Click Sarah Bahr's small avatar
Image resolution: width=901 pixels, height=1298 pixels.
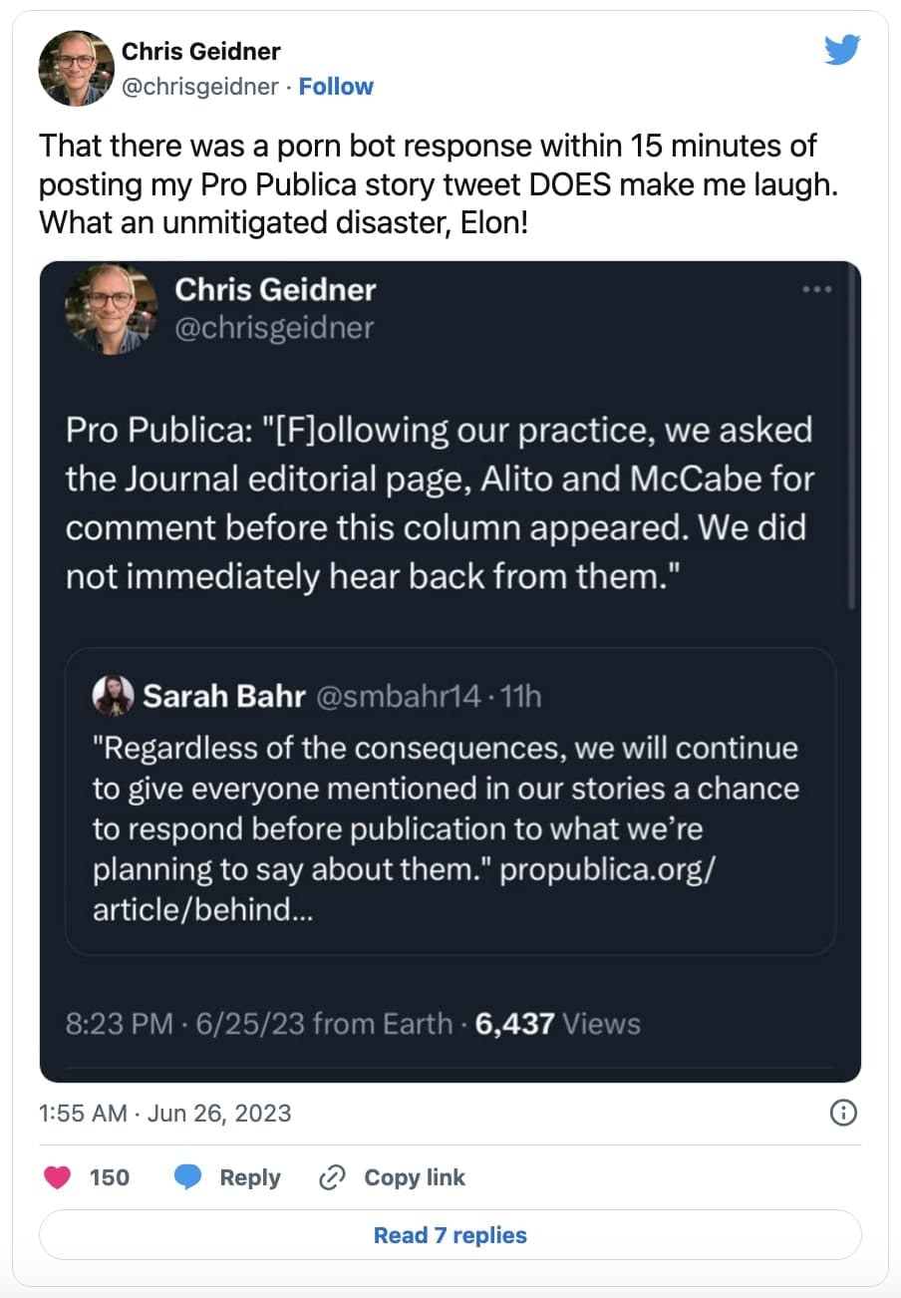(x=113, y=696)
